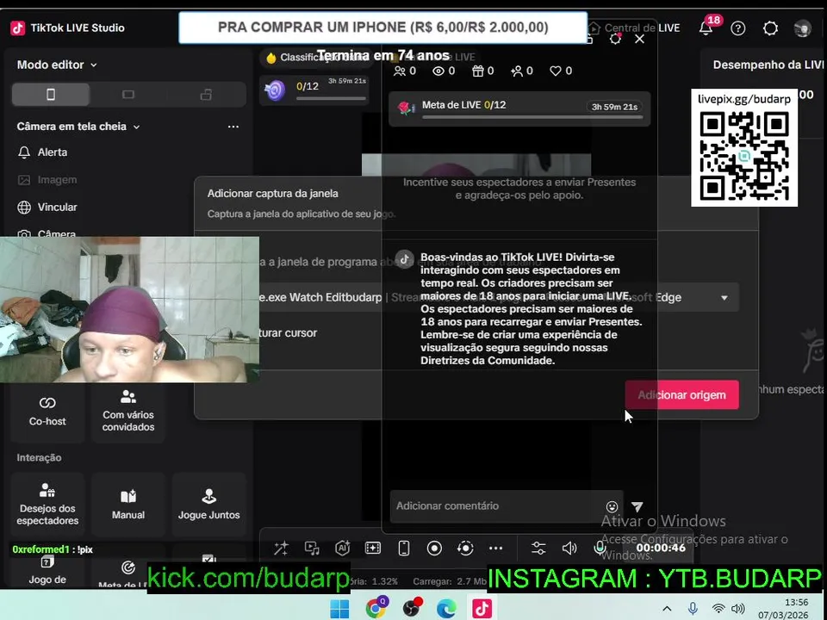Click the new followers icon in stats
The height and width of the screenshot is (620, 827).
click(516, 71)
